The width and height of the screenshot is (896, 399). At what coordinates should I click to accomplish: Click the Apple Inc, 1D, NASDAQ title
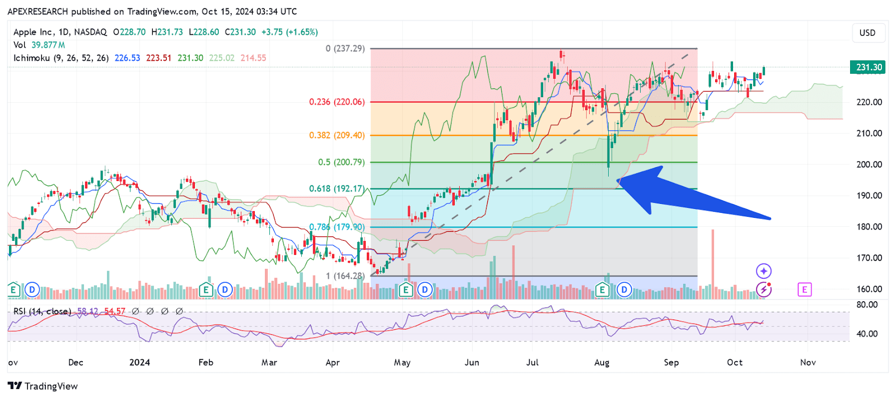pos(60,32)
